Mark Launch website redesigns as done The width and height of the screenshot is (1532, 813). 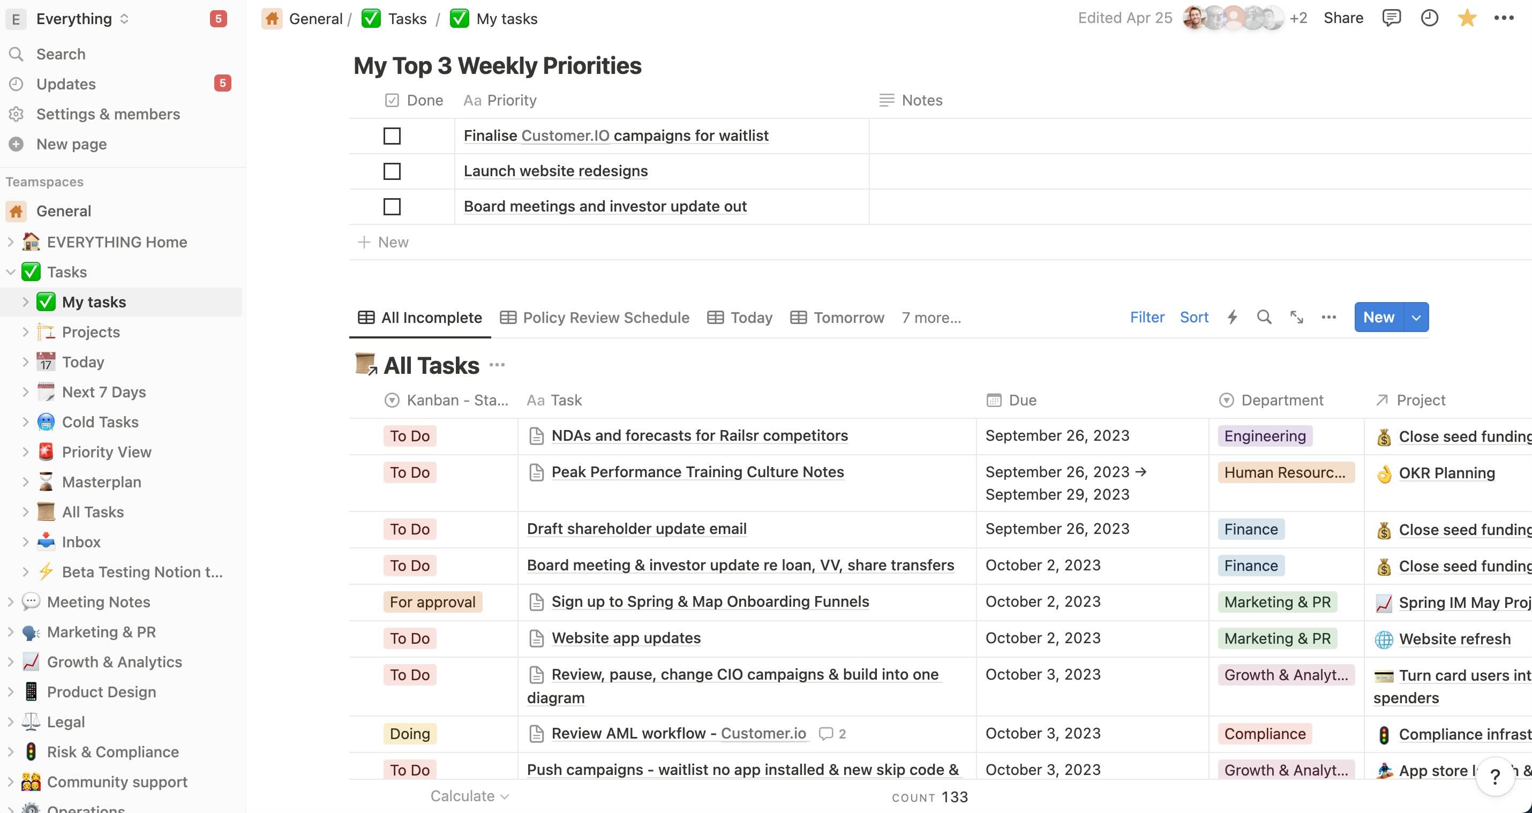click(x=392, y=171)
